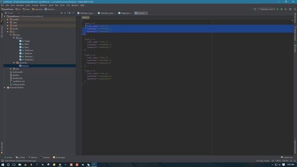The width and height of the screenshot is (297, 167).
Task: Open the Refactor menu
Action: (44, 5)
